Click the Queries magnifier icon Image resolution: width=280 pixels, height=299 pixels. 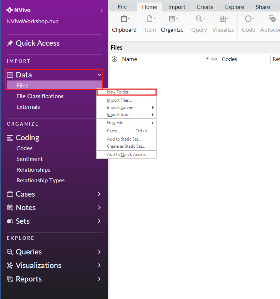(10, 252)
